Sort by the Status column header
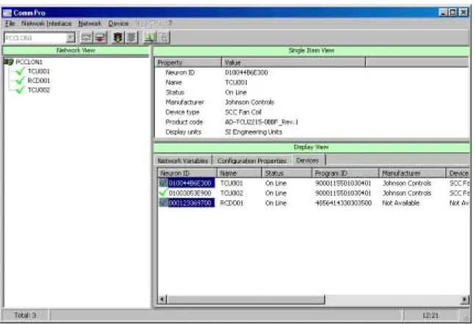The image size is (474, 324). click(287, 173)
